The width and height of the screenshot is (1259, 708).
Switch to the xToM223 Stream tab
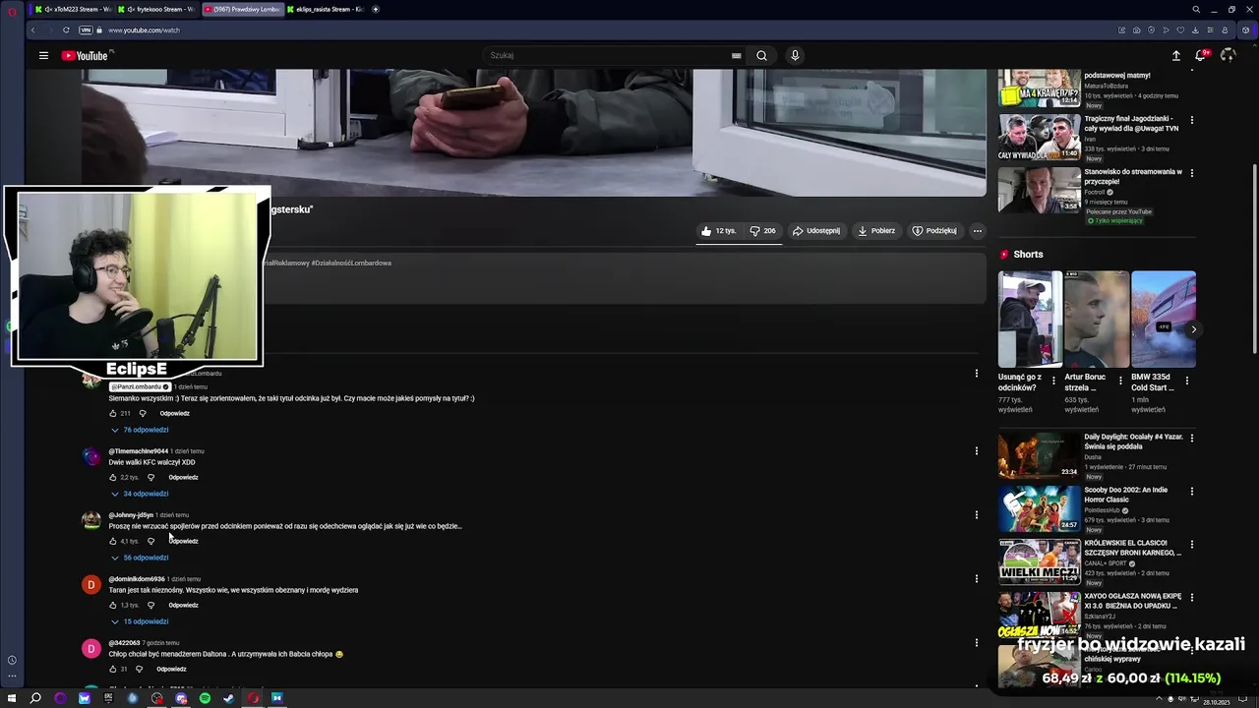(x=72, y=9)
